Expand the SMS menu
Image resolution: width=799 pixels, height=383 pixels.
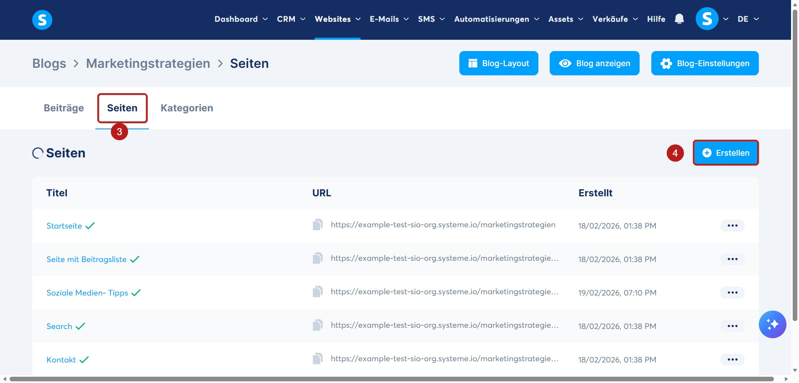(431, 19)
